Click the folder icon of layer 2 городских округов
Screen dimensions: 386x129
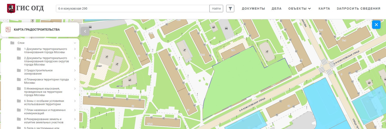click(19, 58)
